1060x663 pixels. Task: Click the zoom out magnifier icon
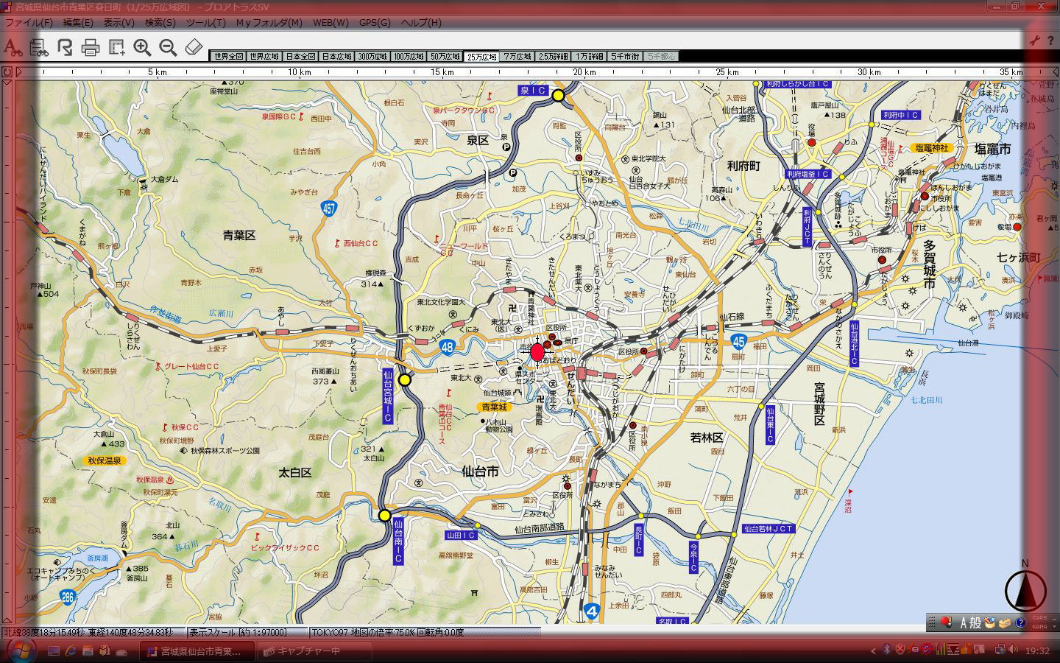tap(168, 48)
